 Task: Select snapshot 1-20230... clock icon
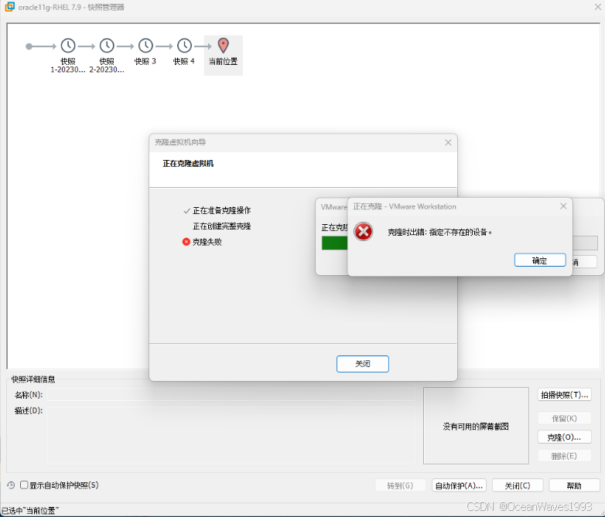(x=68, y=46)
